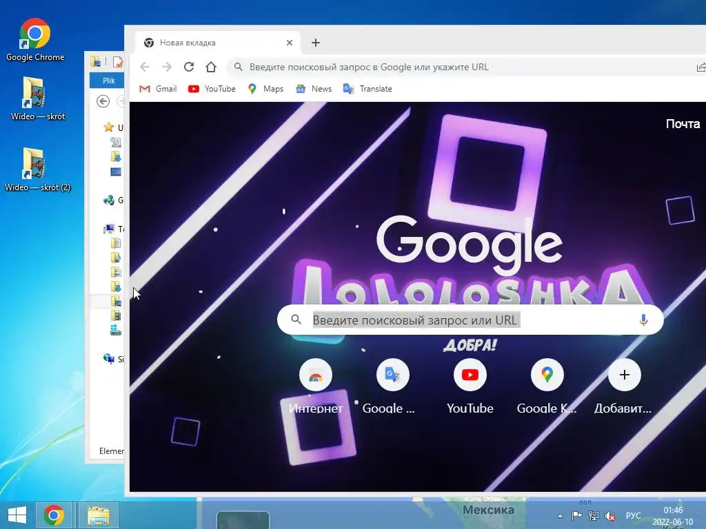Start voice search with microphone icon
706x529 pixels.
[x=643, y=320]
